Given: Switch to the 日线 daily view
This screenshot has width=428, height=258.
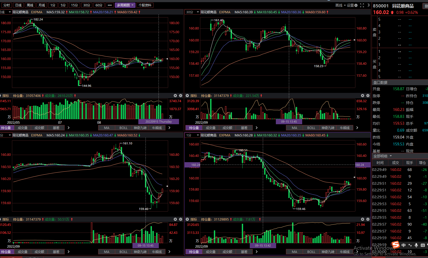Looking at the screenshot, I should point(18,5).
